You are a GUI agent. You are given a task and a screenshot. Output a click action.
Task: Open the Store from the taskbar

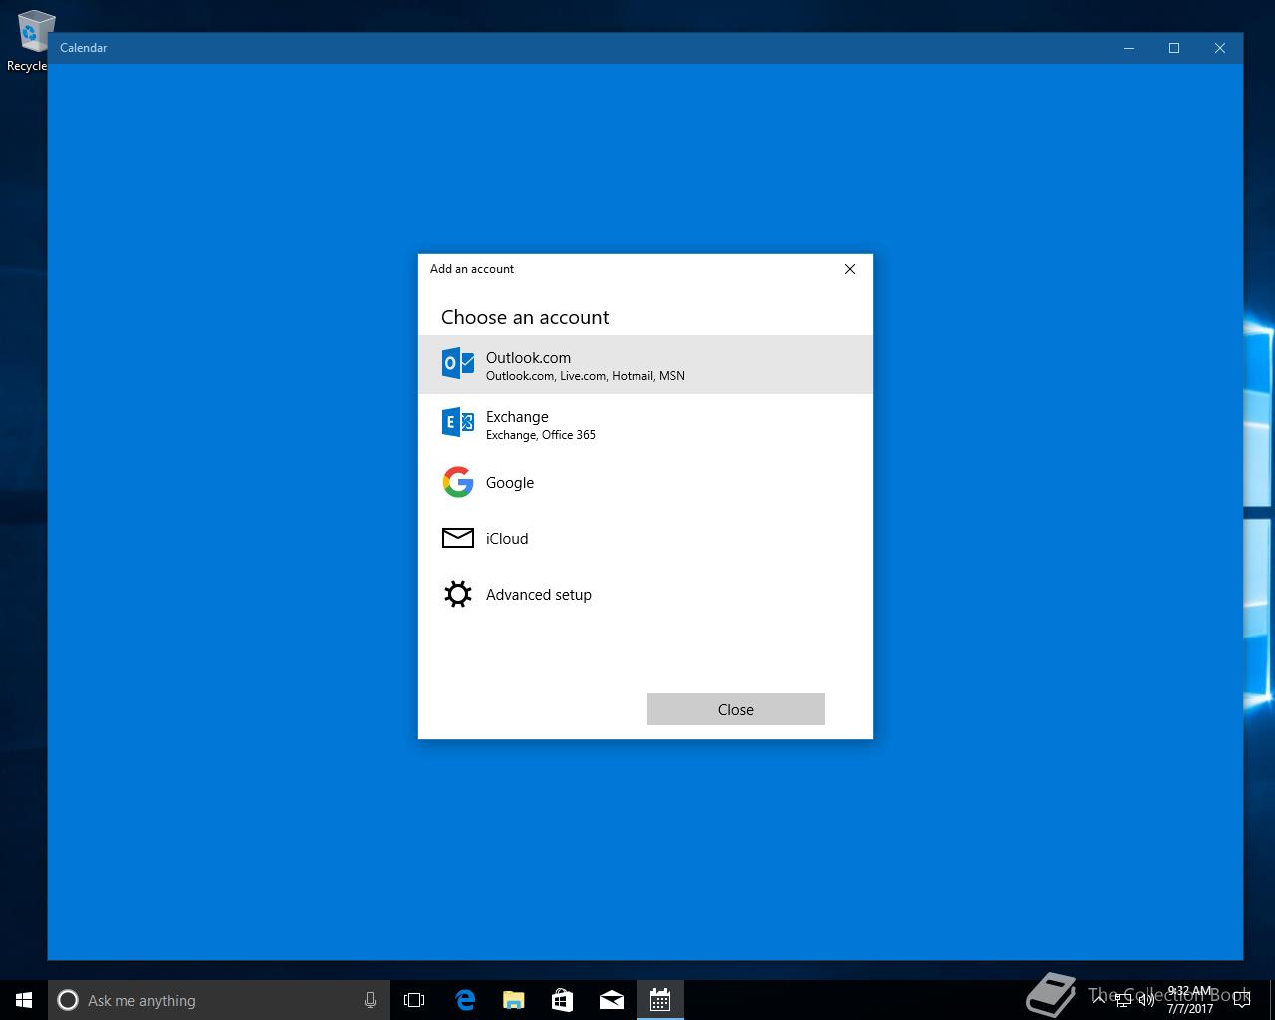[x=562, y=1000]
